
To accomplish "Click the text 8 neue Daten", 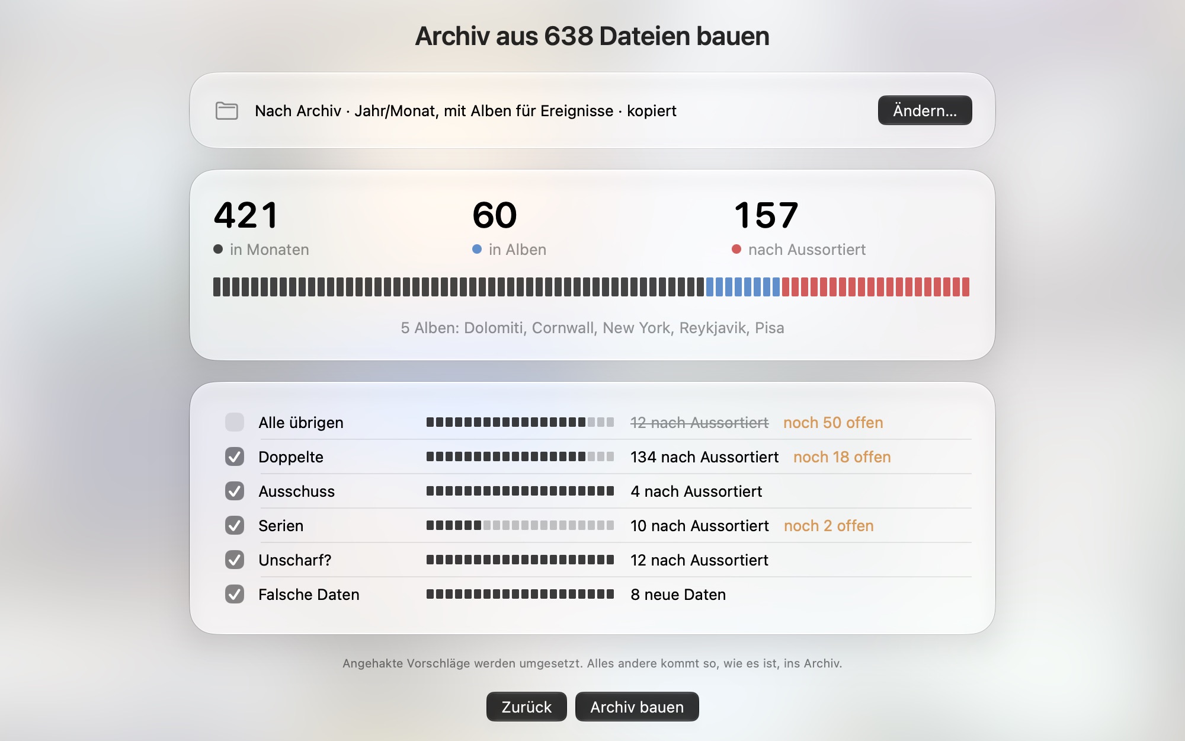I will [678, 595].
